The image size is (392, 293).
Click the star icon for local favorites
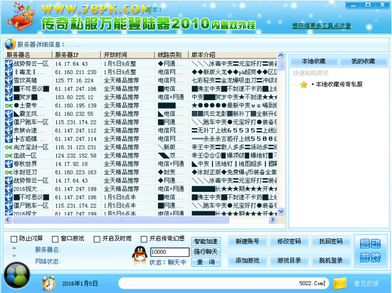coord(304,85)
